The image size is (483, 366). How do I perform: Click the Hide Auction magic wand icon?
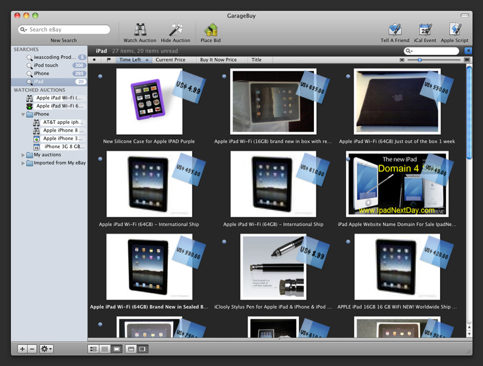[176, 30]
